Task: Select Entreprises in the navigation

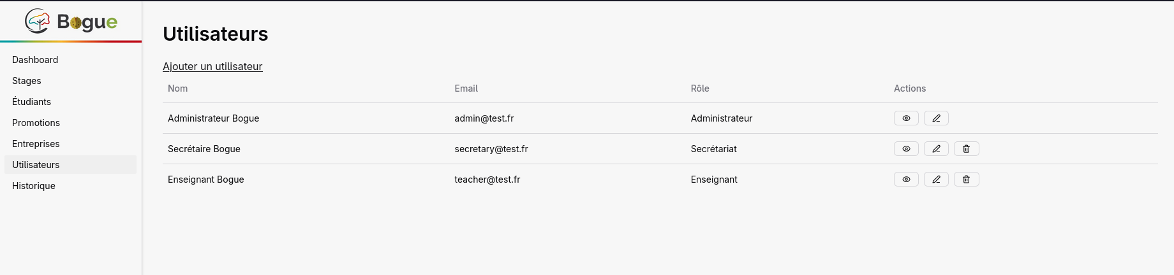Action: [36, 144]
